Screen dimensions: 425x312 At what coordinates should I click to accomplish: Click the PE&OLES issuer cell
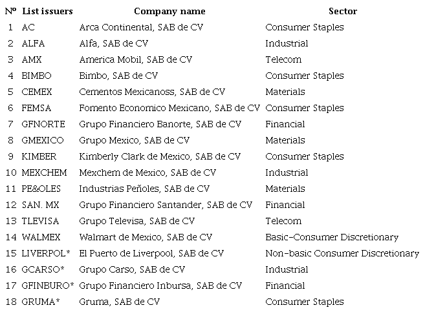41,189
